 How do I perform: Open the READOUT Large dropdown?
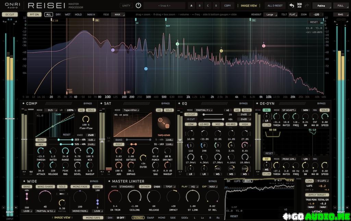pos(270,14)
